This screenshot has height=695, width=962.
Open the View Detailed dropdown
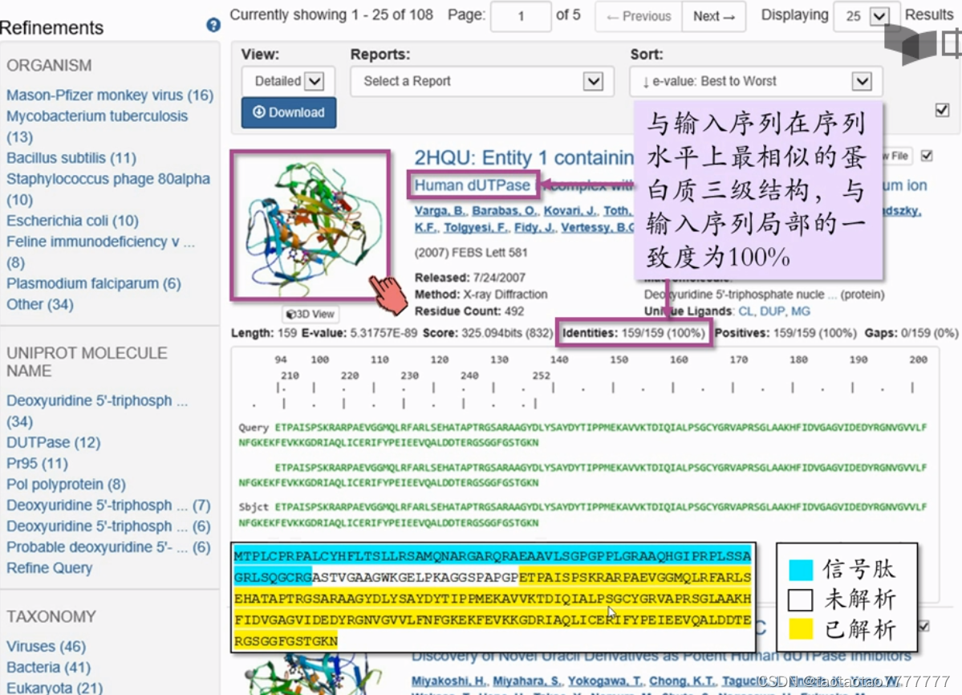pyautogui.click(x=288, y=81)
